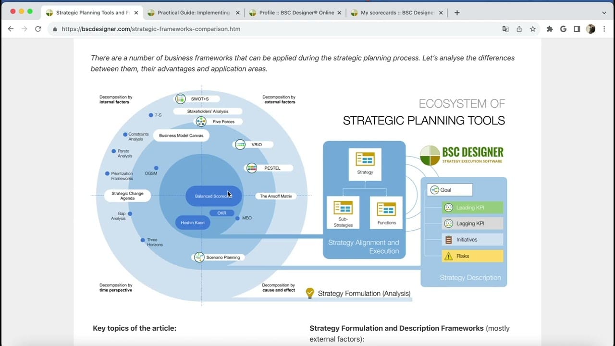Click the site lock icon in address bar

(x=55, y=29)
